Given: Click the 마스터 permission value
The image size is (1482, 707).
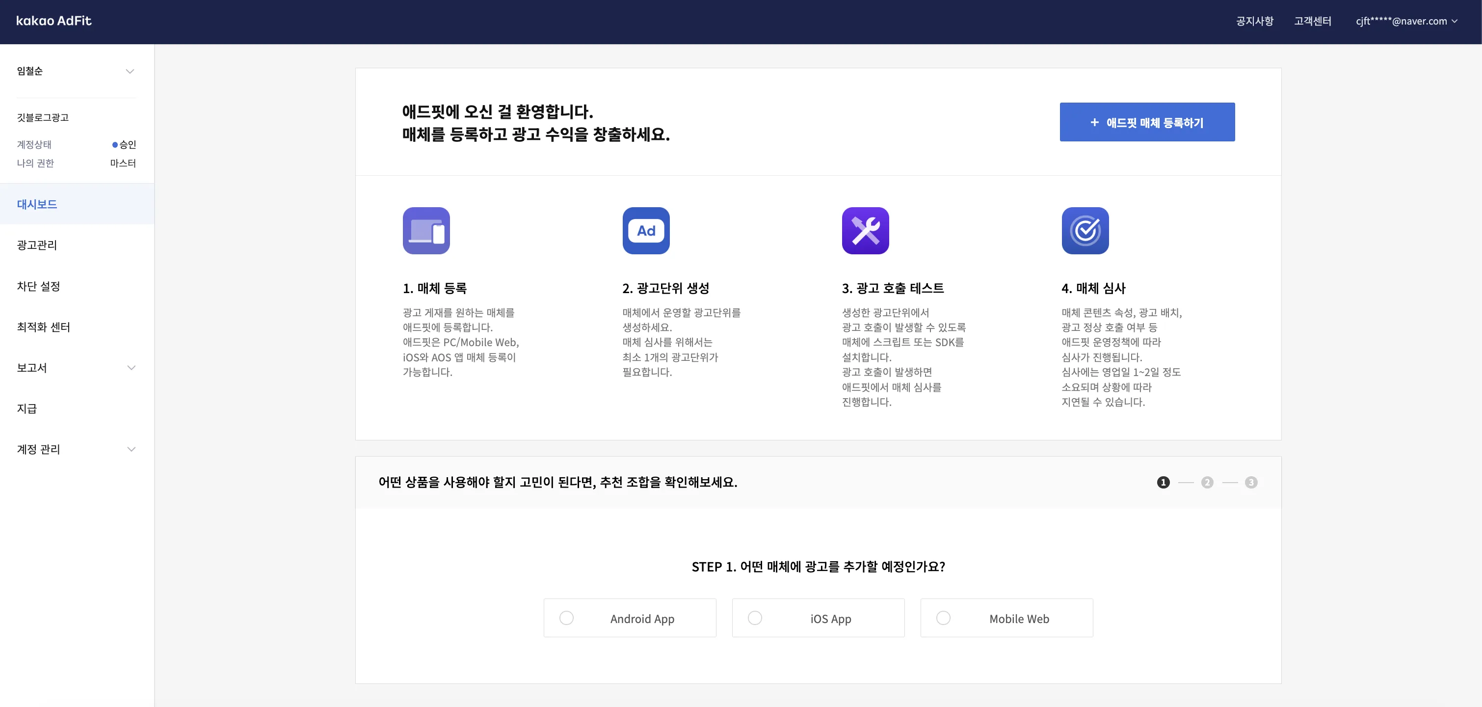Looking at the screenshot, I should click(123, 163).
